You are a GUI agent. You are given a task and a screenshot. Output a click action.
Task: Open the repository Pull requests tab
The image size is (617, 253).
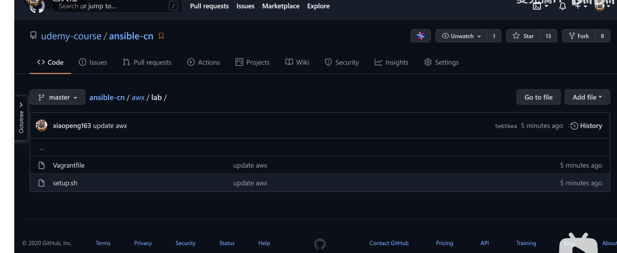[147, 62]
